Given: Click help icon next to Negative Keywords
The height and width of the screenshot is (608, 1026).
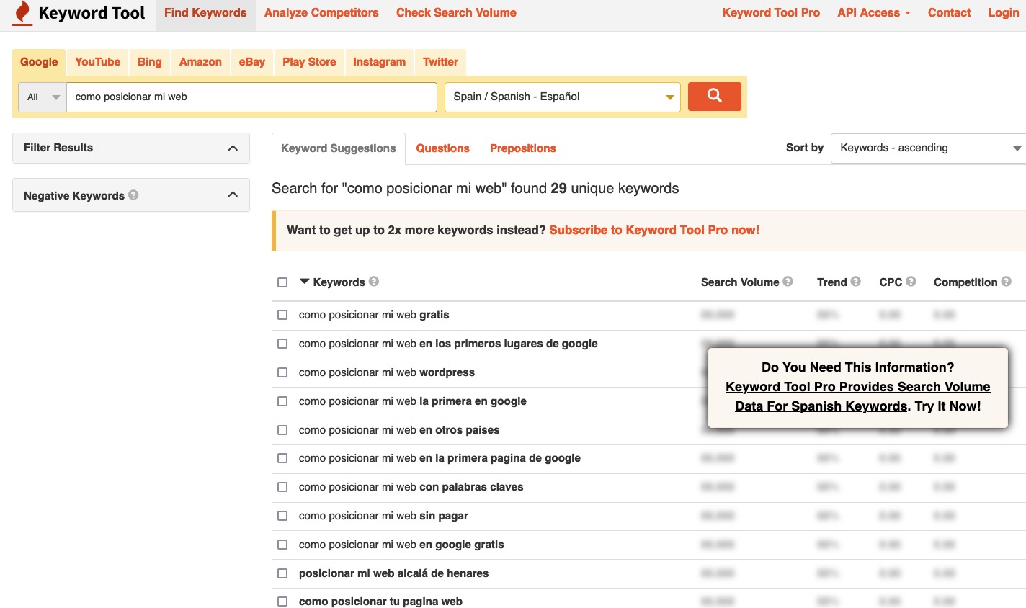Looking at the screenshot, I should pos(133,195).
